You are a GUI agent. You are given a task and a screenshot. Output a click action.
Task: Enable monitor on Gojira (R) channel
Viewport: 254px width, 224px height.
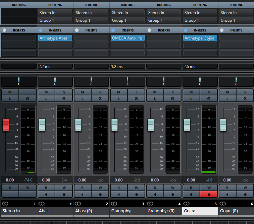tap(227, 195)
